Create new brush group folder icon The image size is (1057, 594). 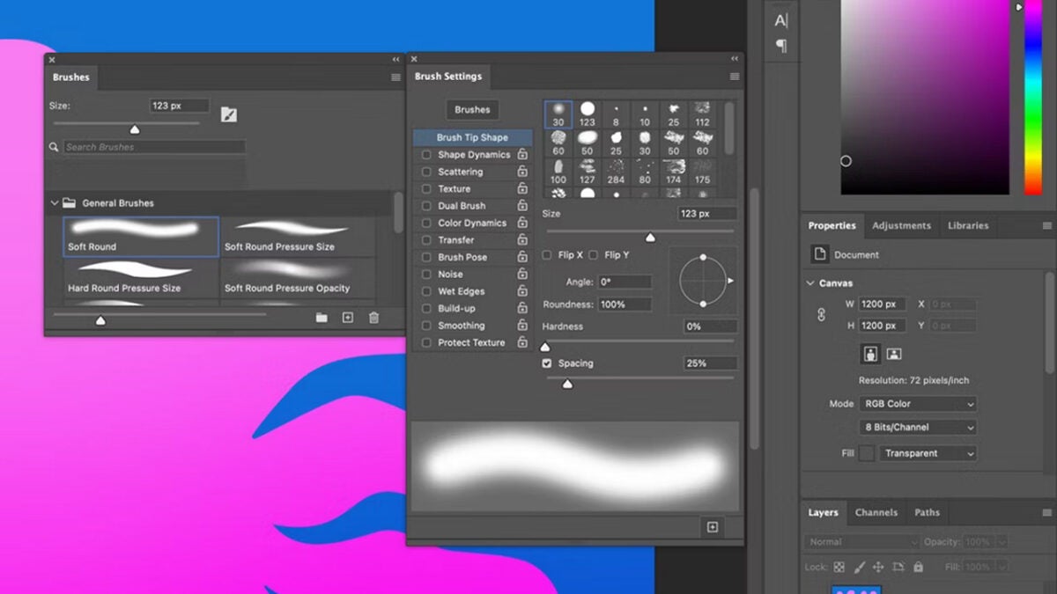click(x=322, y=318)
